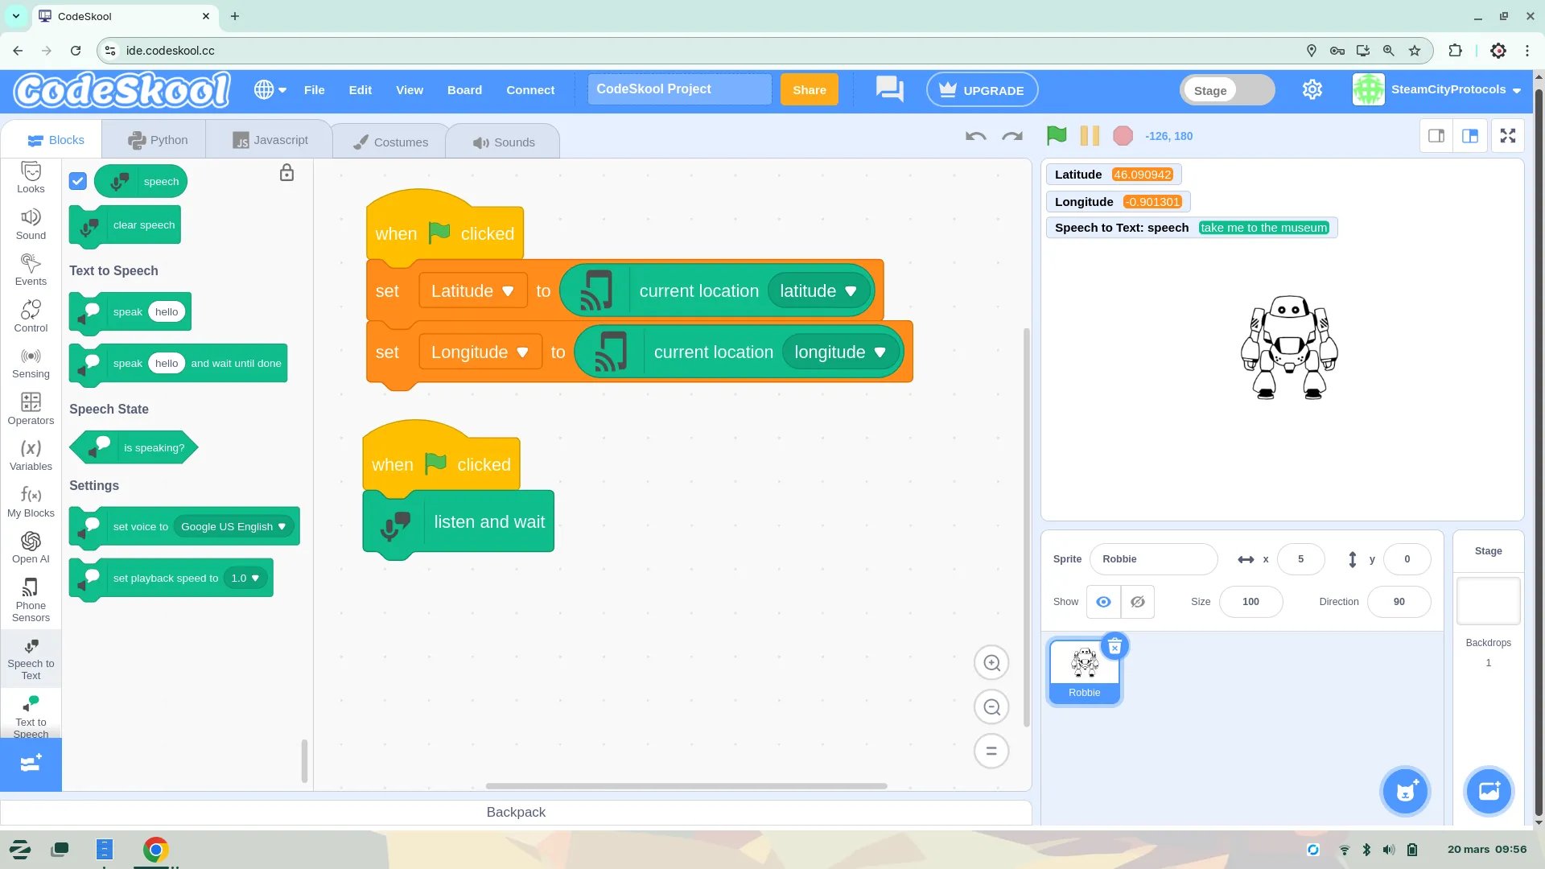Hide sprite using crossed-eye button

pos(1137,602)
